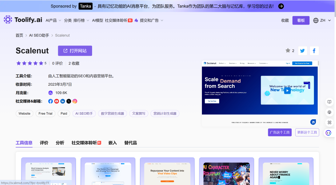Open the 收藏 link in header
The image size is (336, 185).
pos(285,20)
